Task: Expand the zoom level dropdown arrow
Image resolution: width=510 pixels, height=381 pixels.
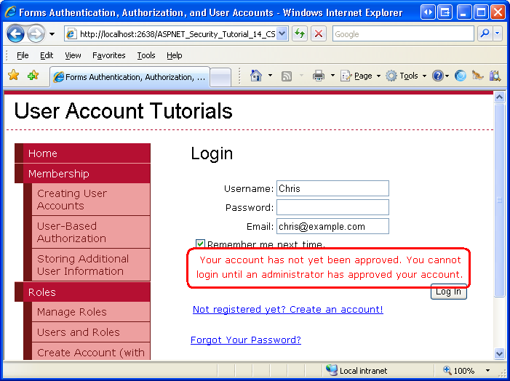Action: 487,371
